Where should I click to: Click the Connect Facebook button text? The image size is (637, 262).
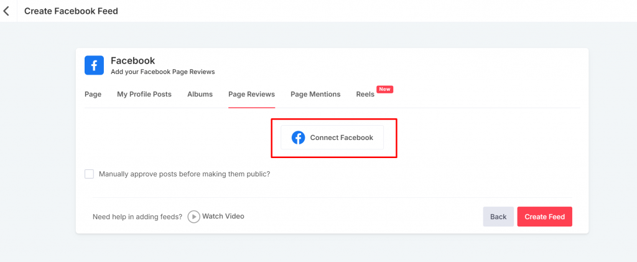tap(342, 138)
